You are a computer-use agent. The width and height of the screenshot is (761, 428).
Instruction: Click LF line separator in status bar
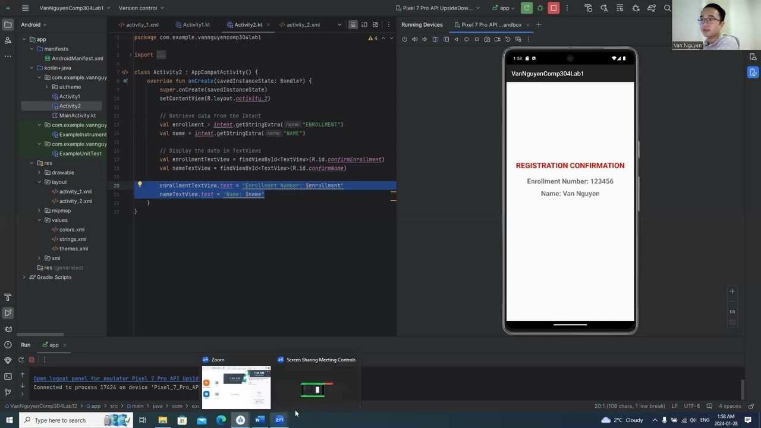[675, 406]
